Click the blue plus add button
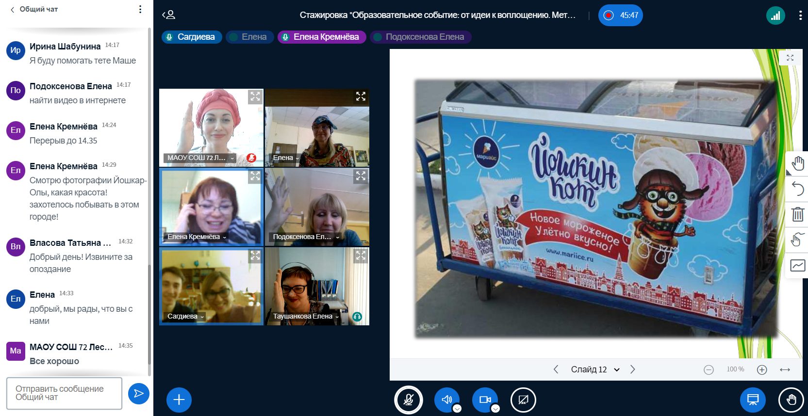Image resolution: width=808 pixels, height=416 pixels. click(179, 400)
